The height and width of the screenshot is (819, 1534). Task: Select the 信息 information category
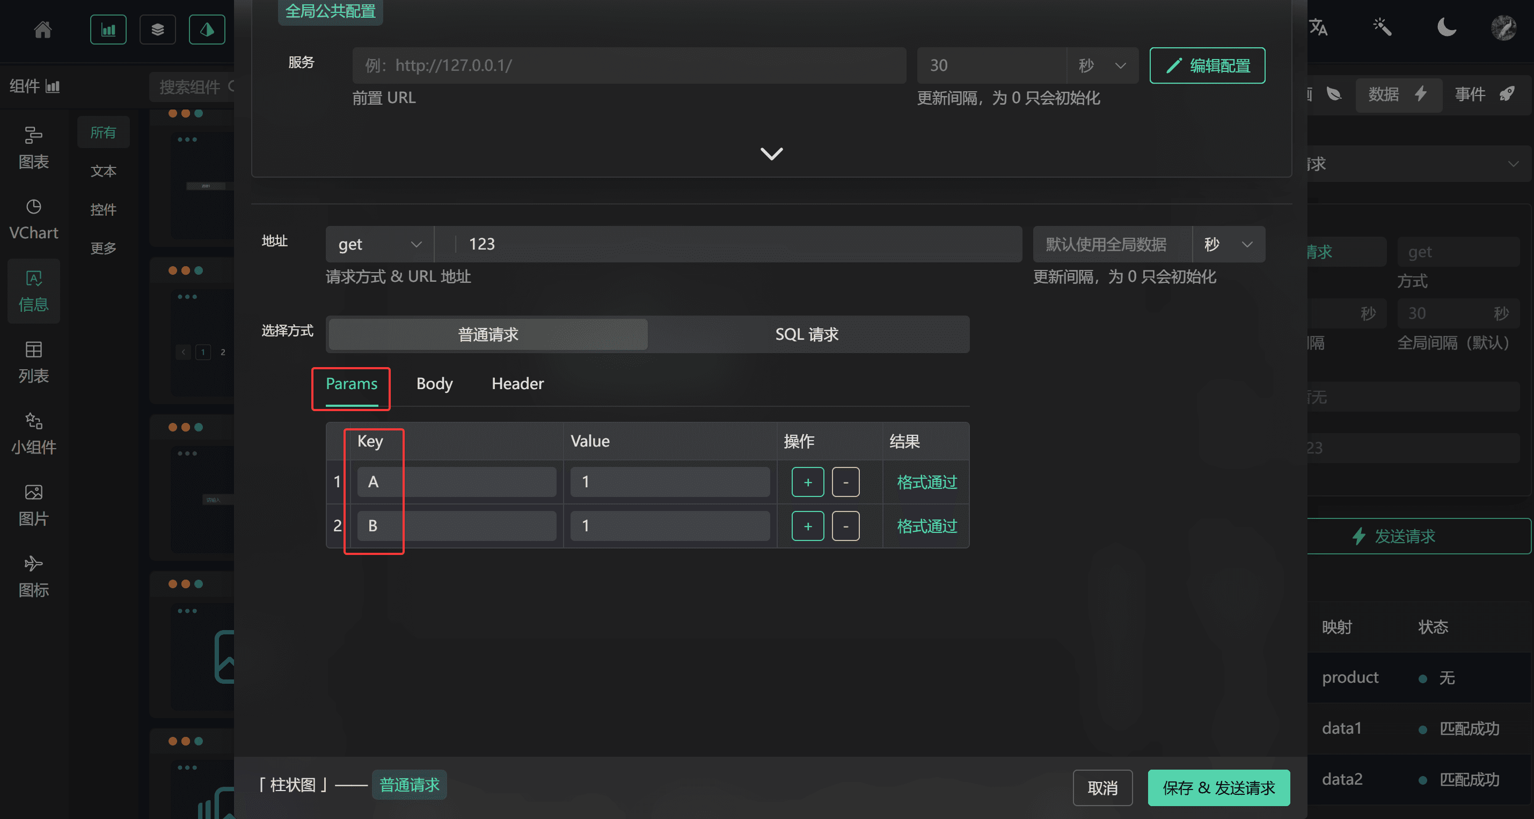click(x=33, y=291)
